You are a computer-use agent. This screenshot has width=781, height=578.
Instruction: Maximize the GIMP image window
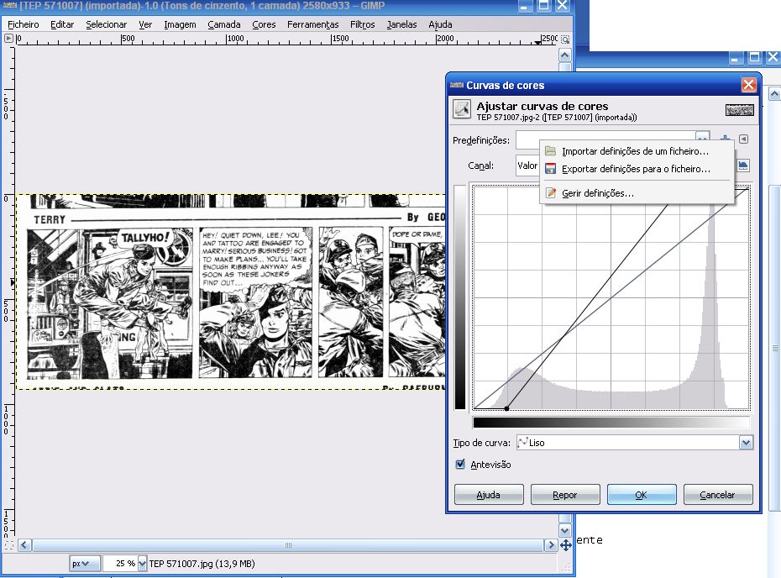[543, 6]
